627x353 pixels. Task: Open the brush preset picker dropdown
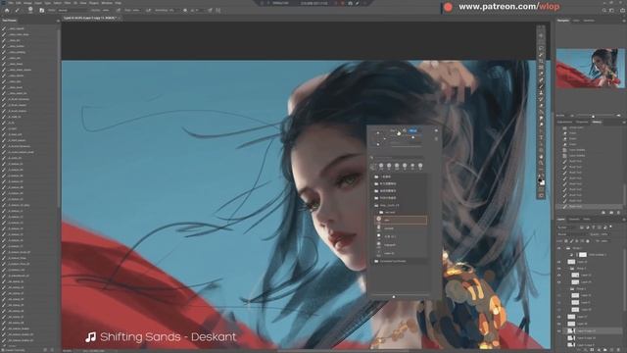point(30,10)
